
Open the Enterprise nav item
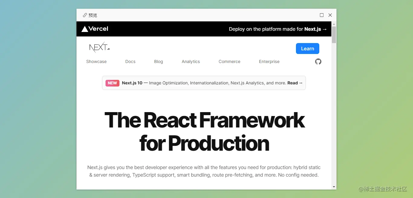click(269, 61)
